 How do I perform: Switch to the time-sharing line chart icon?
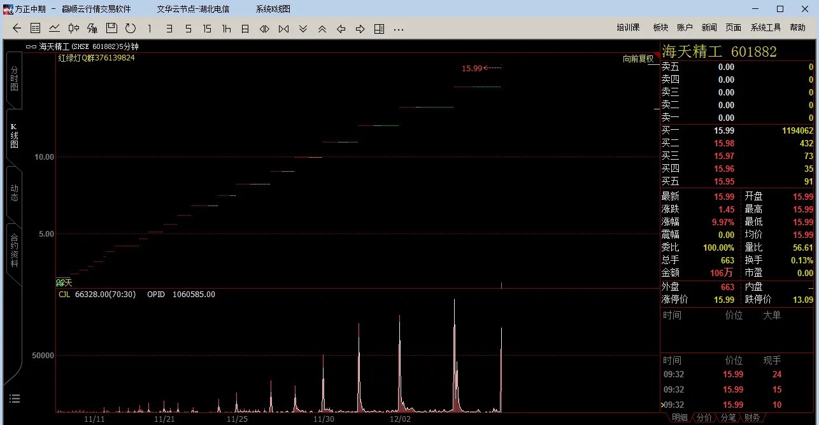55,28
